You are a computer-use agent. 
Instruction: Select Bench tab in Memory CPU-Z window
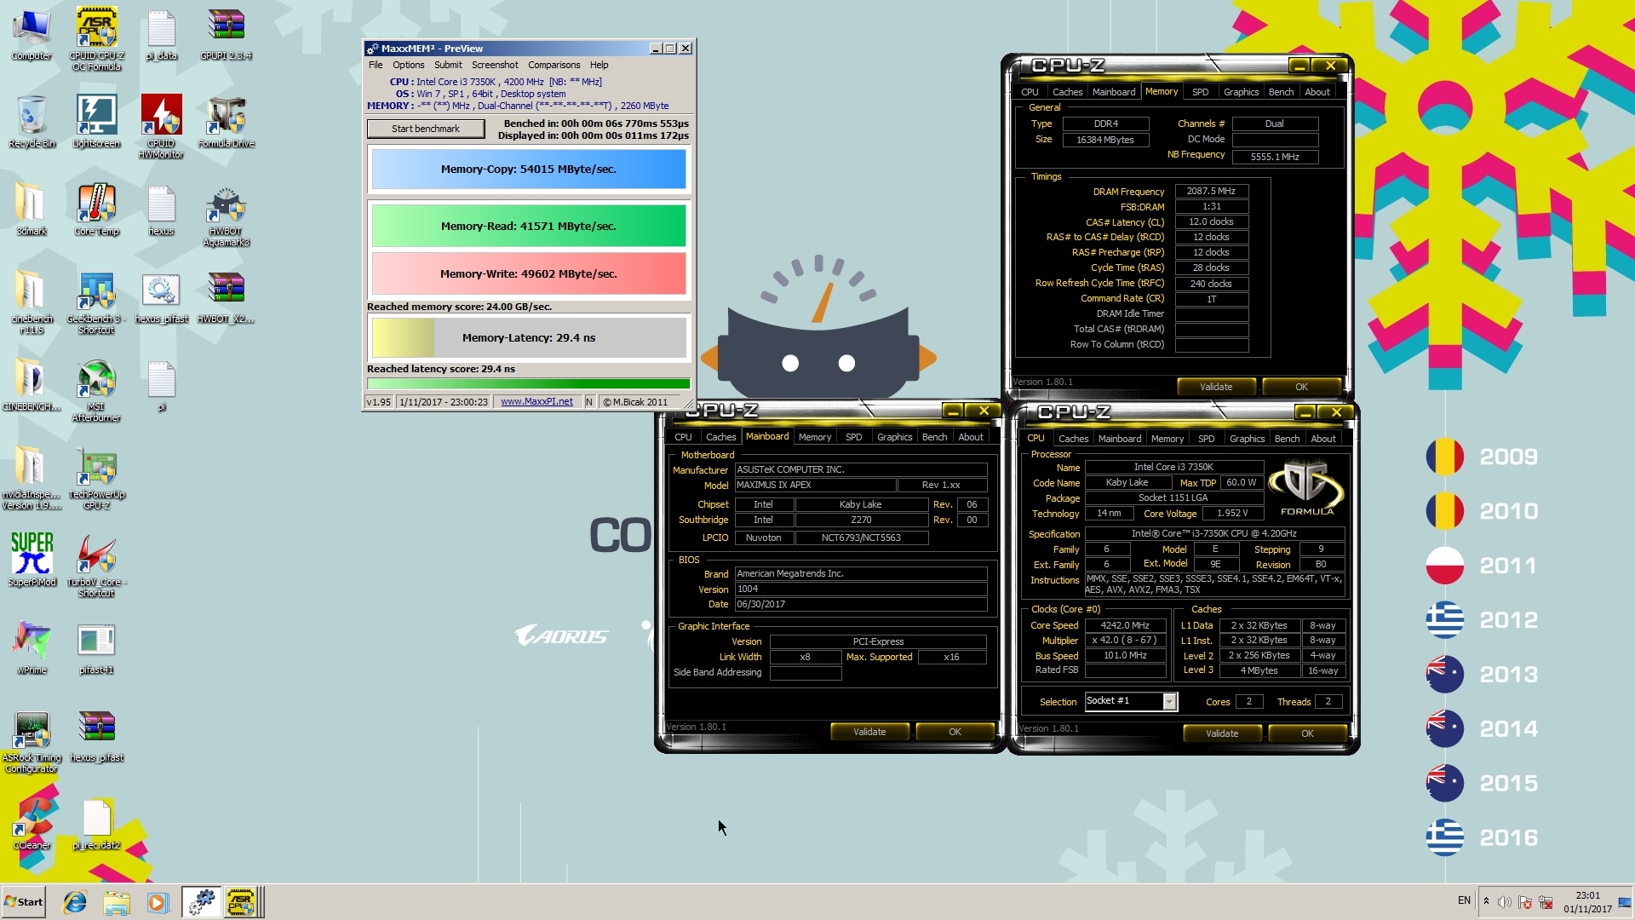point(1281,92)
